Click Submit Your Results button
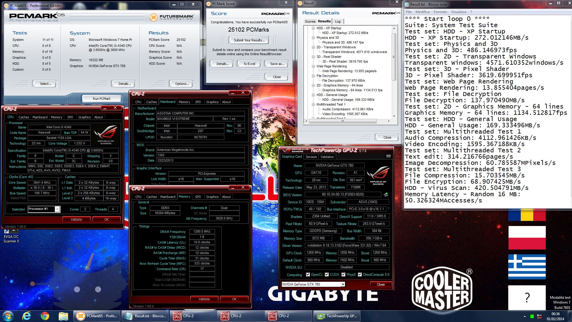The width and height of the screenshot is (572, 322). (249, 40)
